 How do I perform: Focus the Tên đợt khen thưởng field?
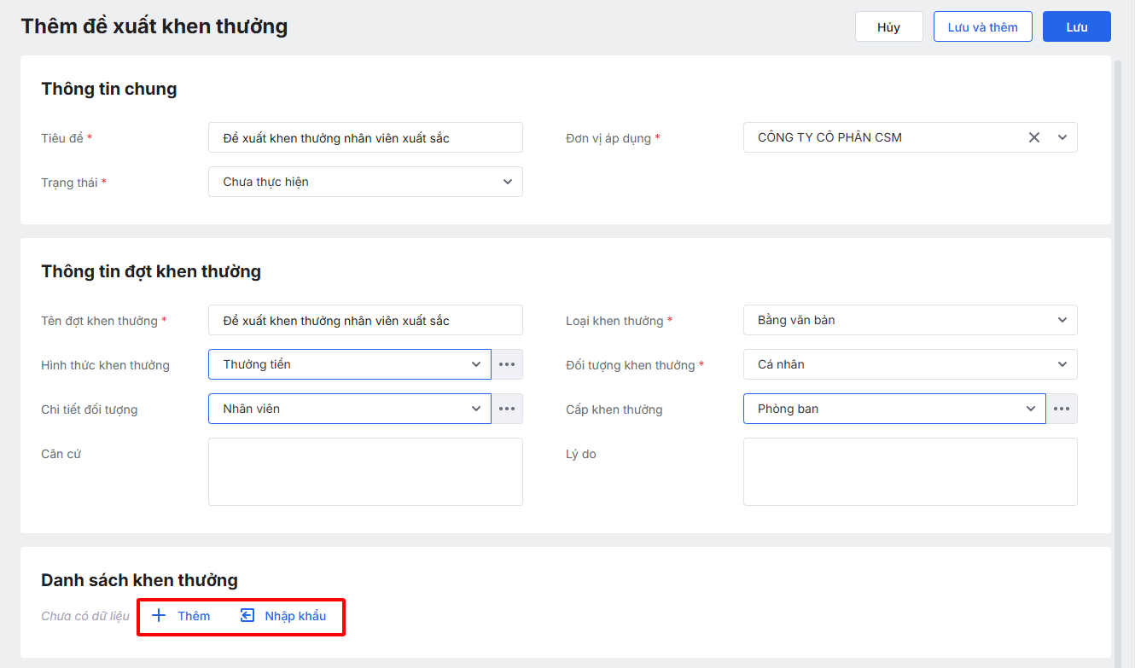[365, 320]
